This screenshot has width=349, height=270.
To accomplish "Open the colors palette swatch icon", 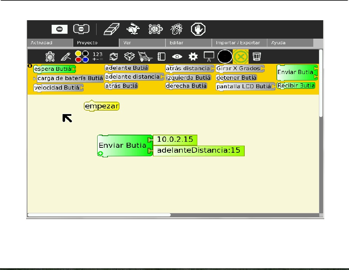I will tap(82, 56).
